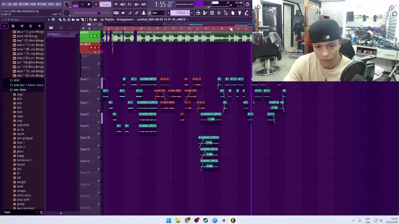
Task: Toggle the Playlist snap magnet
Action: (x=53, y=20)
